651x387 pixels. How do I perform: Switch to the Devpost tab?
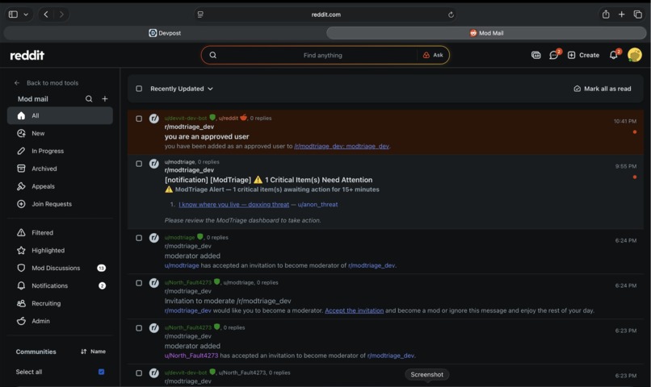coord(165,33)
